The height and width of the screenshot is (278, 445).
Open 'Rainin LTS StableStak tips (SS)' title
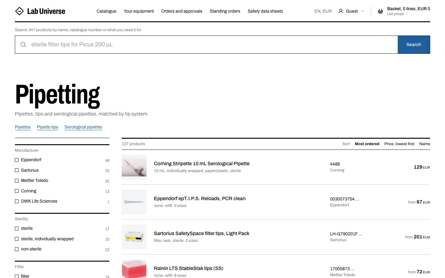click(x=189, y=268)
